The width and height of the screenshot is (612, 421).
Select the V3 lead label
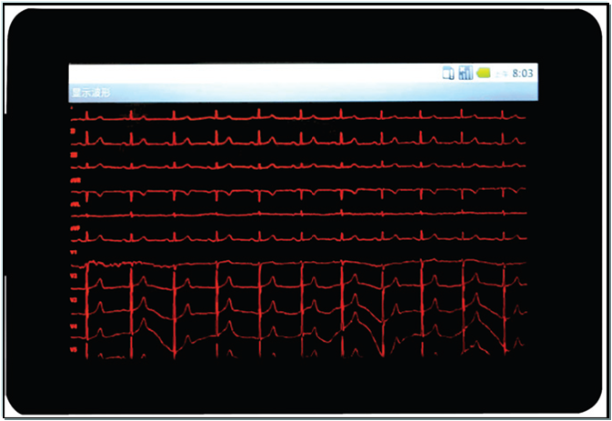[x=74, y=300]
